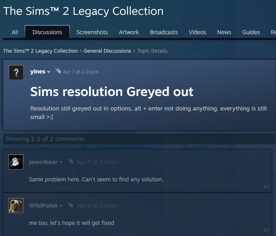
Task: Select the Videos tab
Action: pyautogui.click(x=197, y=32)
